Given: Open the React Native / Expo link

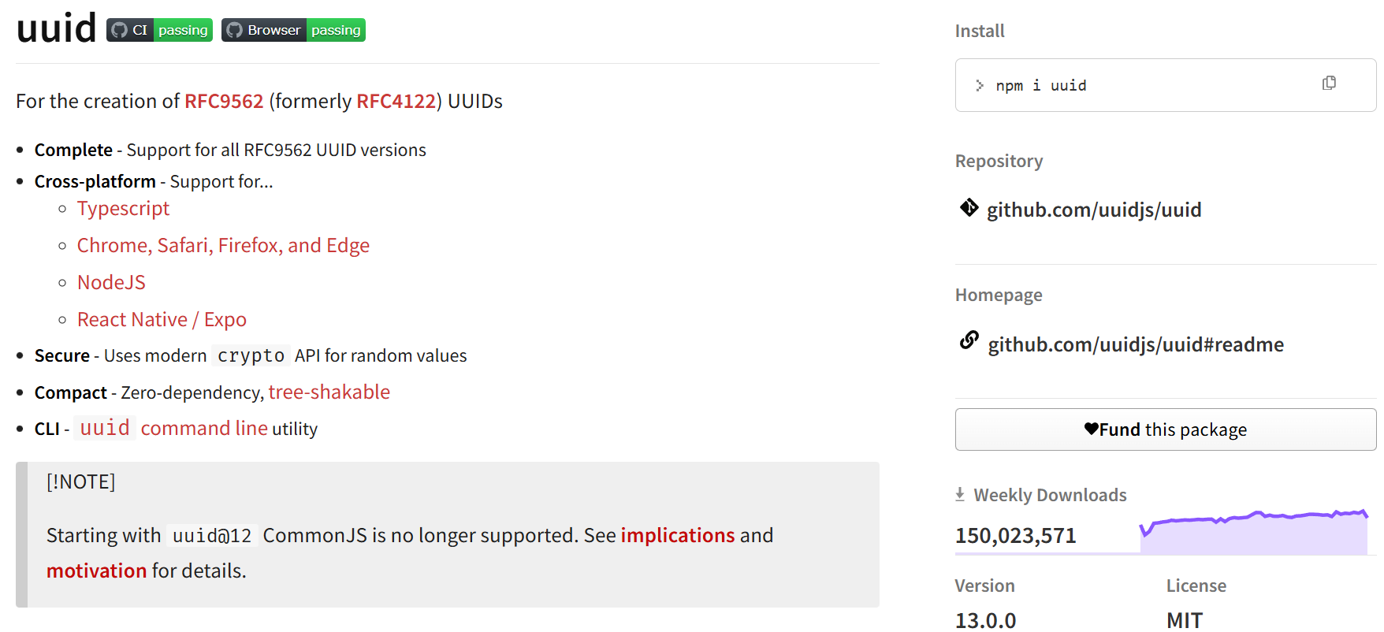Looking at the screenshot, I should (x=162, y=319).
